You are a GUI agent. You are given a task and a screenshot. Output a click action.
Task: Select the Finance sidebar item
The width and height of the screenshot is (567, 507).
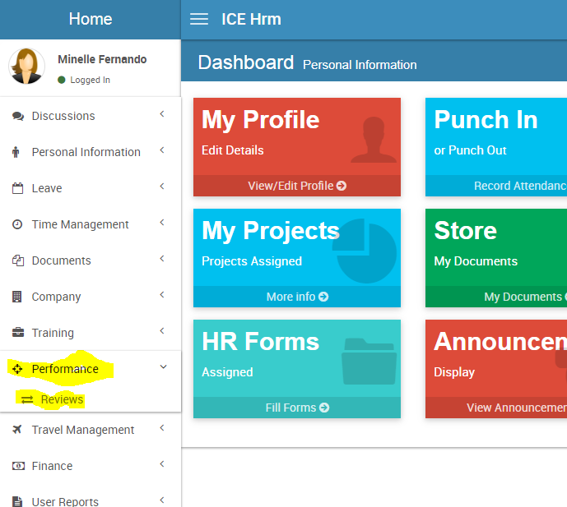pyautogui.click(x=91, y=466)
